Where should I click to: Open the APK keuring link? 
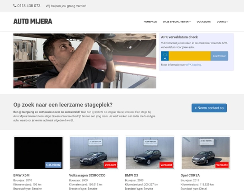(193, 65)
